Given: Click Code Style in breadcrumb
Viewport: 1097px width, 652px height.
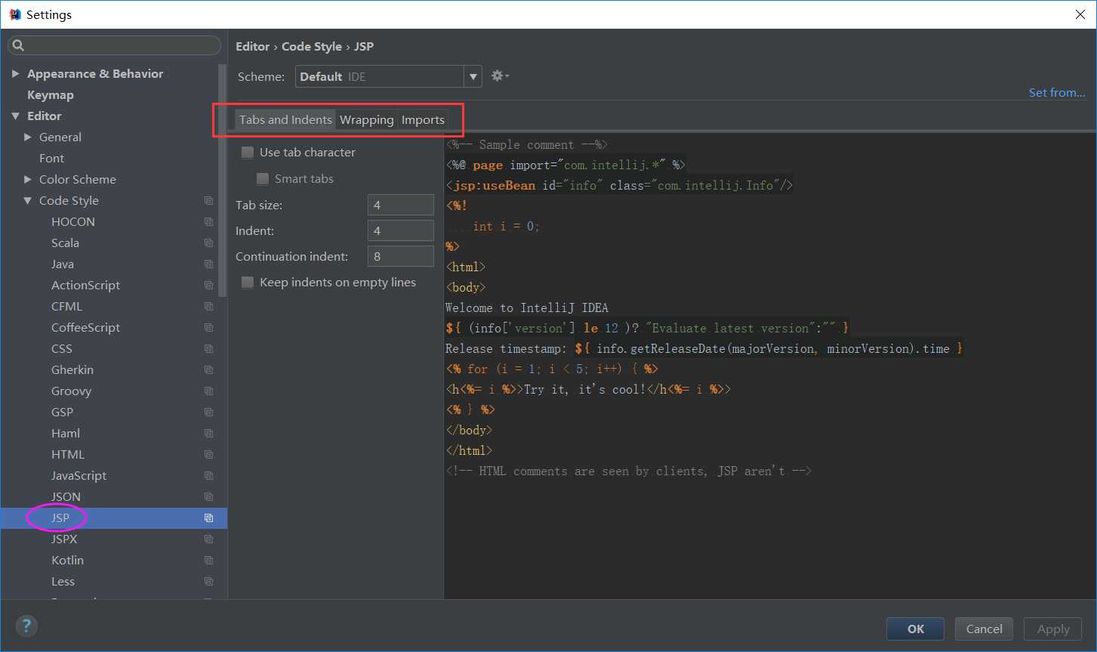Looking at the screenshot, I should coord(312,47).
